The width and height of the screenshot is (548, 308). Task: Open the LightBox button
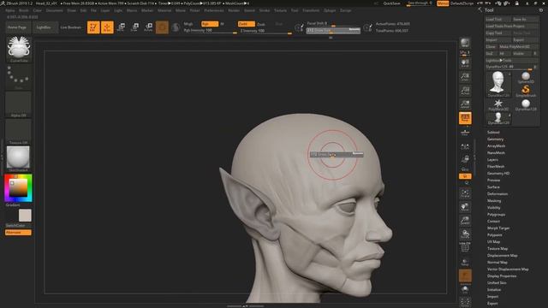(x=45, y=27)
